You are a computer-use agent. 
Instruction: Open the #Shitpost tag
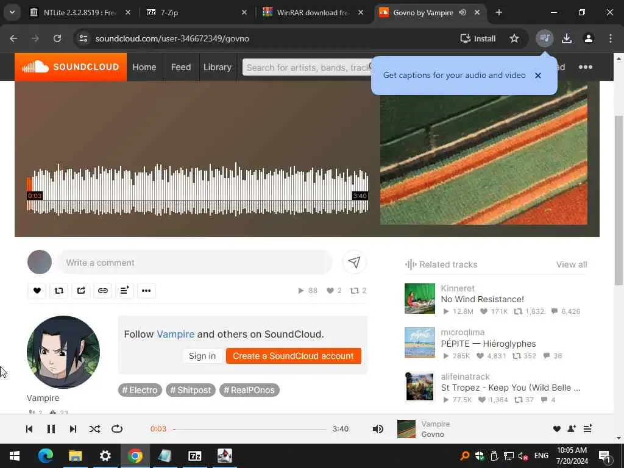click(190, 390)
